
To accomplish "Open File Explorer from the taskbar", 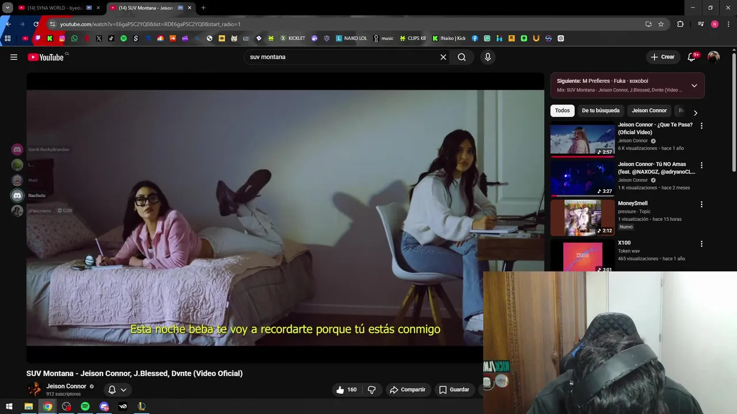I will click(28, 407).
